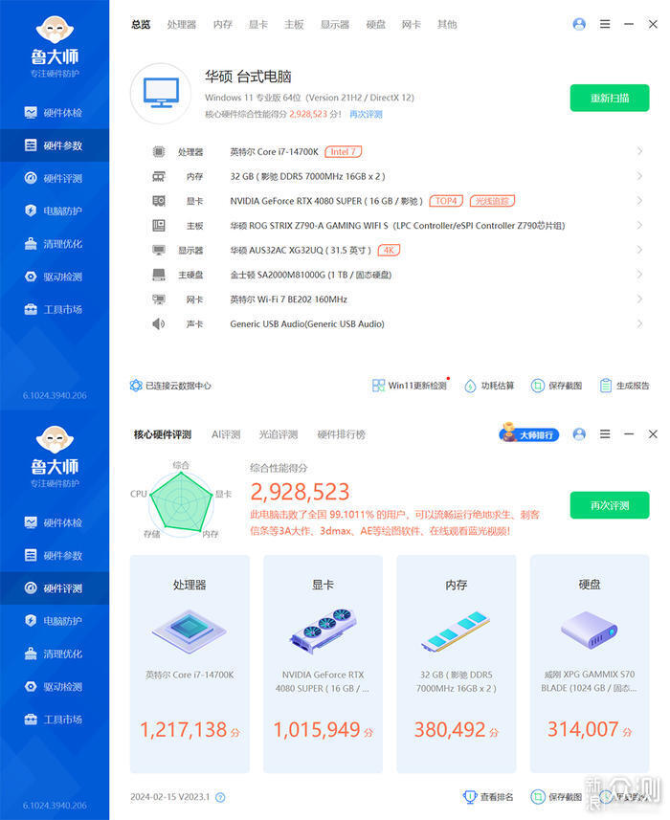Open 电脑防护 in the upper window sidebar
This screenshot has height=820, width=670.
[55, 211]
